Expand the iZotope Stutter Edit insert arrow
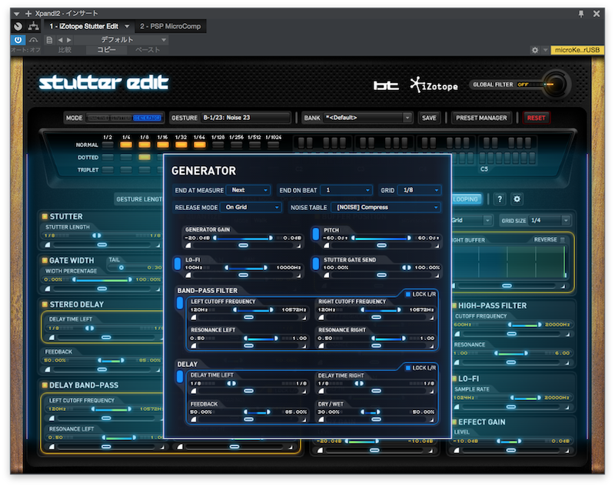Viewport: 615px width, 487px height. [x=127, y=26]
